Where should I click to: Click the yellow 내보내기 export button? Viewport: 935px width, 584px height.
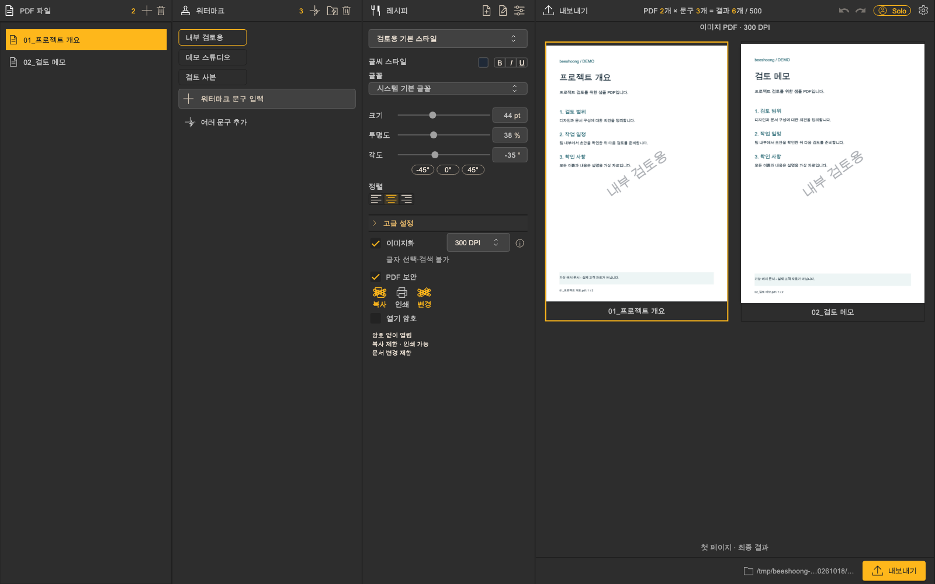pyautogui.click(x=894, y=571)
